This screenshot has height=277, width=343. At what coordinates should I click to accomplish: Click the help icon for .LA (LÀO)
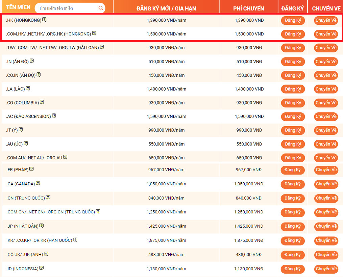pyautogui.click(x=28, y=89)
